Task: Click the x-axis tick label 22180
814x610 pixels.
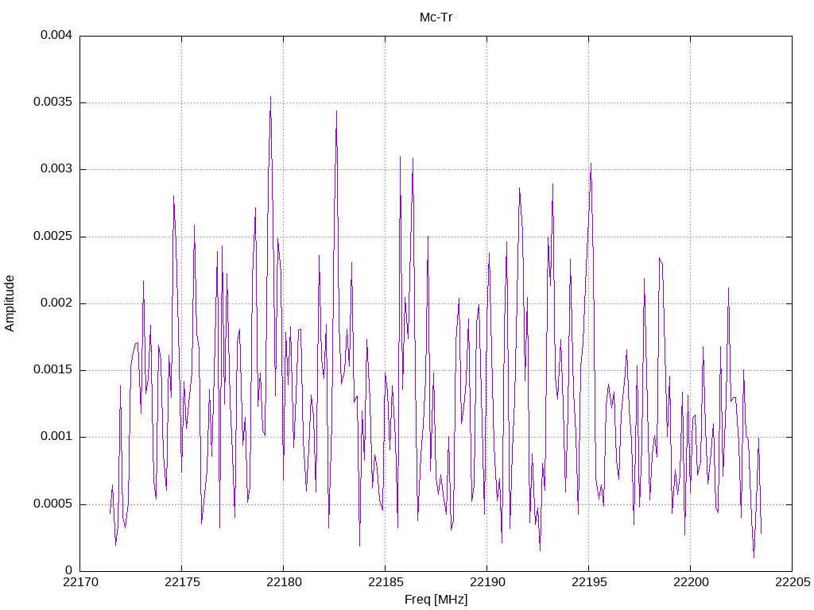Action: point(284,582)
